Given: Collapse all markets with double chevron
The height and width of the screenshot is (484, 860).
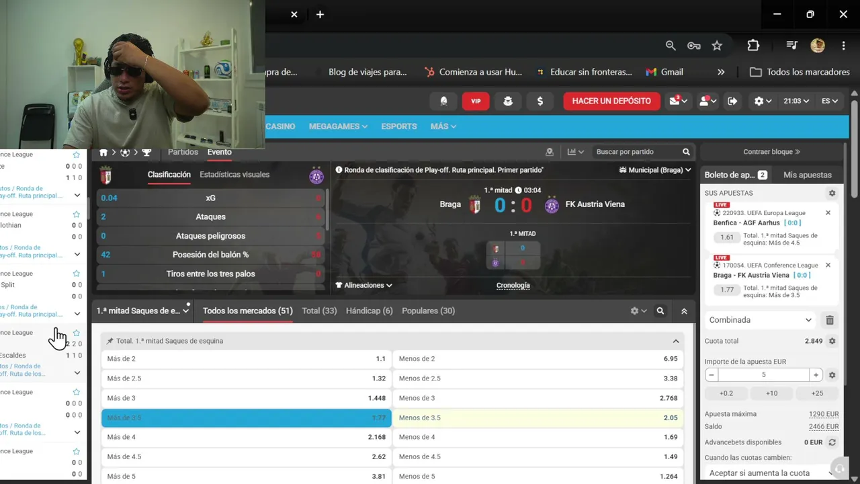Looking at the screenshot, I should pyautogui.click(x=684, y=311).
